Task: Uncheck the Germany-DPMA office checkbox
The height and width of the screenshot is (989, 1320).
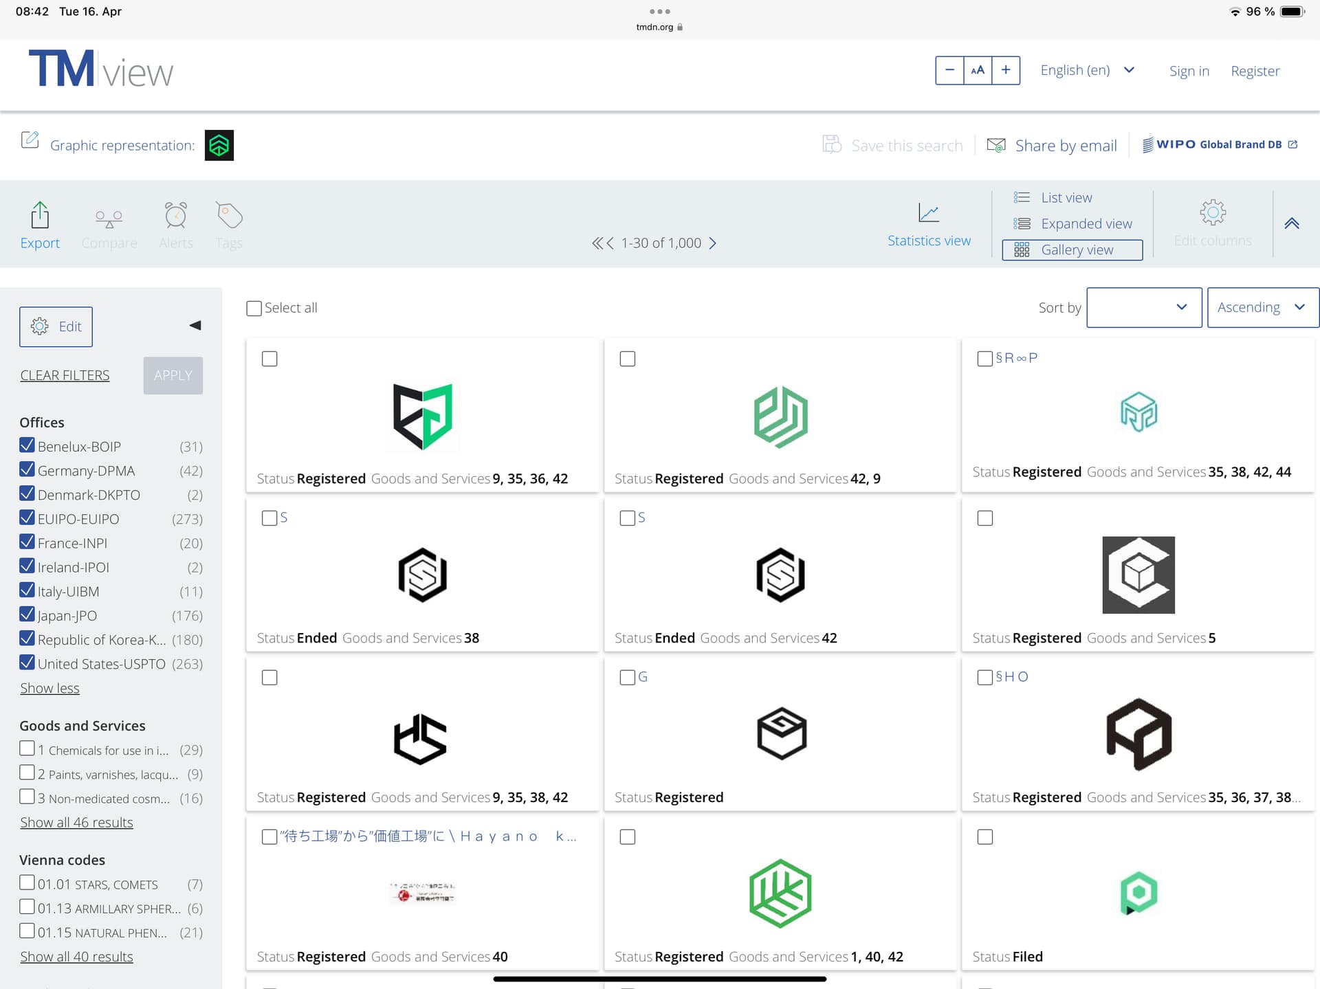Action: (27, 469)
